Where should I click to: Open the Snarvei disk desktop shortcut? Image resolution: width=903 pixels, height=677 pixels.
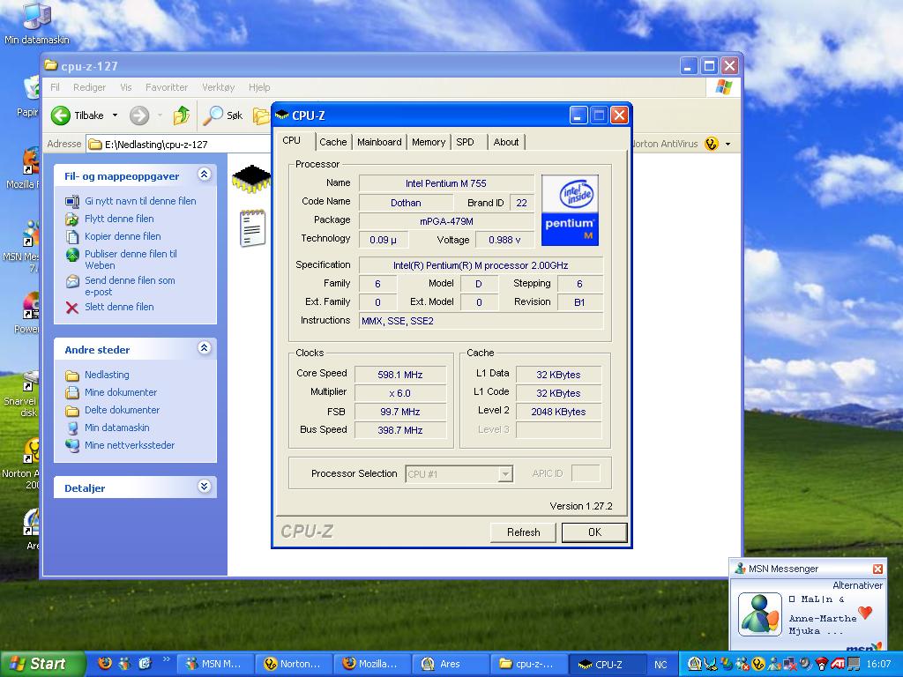tap(31, 381)
